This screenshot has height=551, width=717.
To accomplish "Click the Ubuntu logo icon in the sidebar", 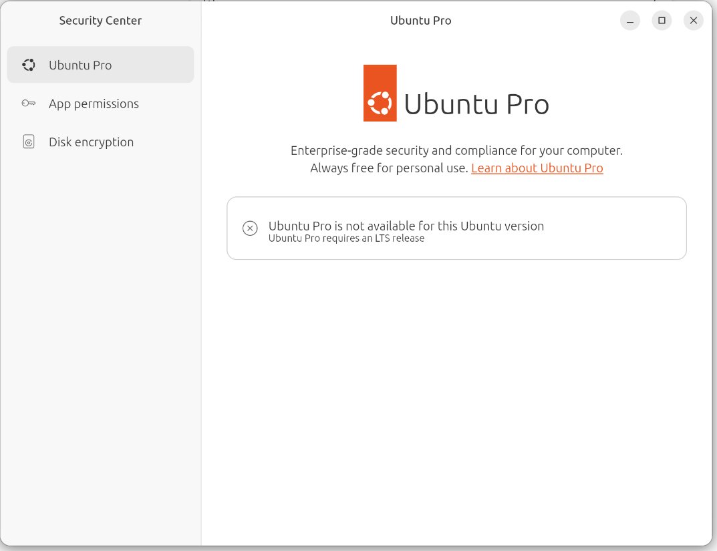I will [28, 65].
